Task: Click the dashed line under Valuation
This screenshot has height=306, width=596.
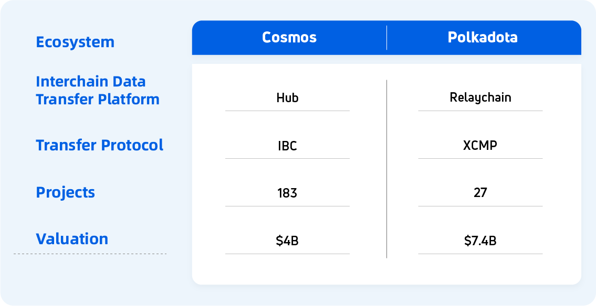Action: click(90, 254)
